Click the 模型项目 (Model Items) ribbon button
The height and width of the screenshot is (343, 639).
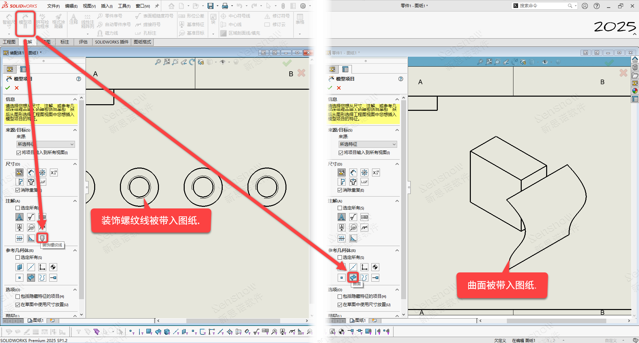pyautogui.click(x=25, y=23)
